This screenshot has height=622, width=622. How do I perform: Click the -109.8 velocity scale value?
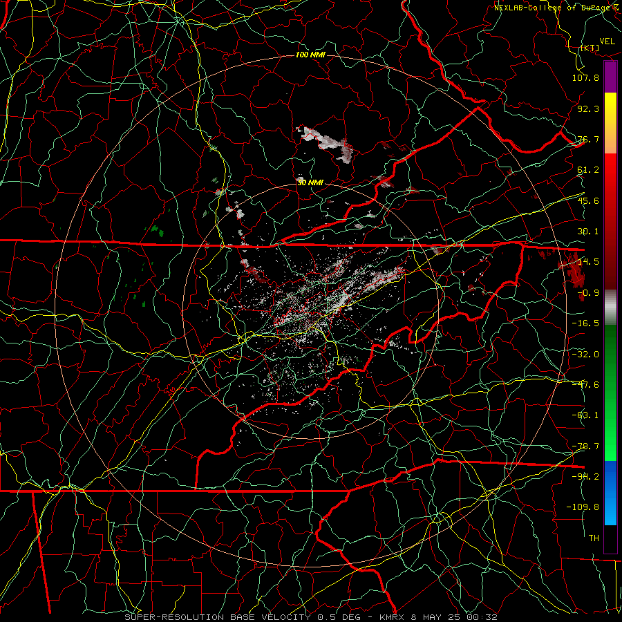click(x=583, y=507)
